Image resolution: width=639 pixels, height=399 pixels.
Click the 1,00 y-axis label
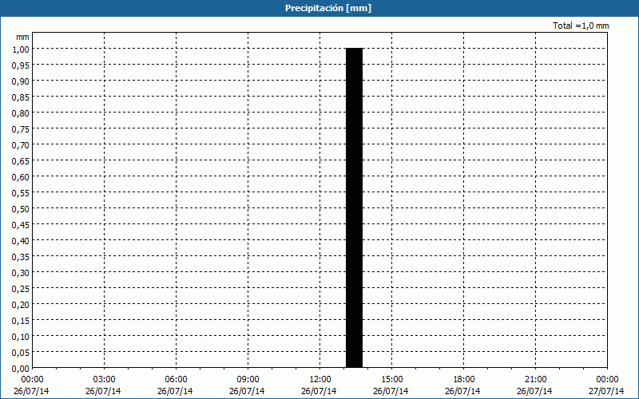coord(21,49)
